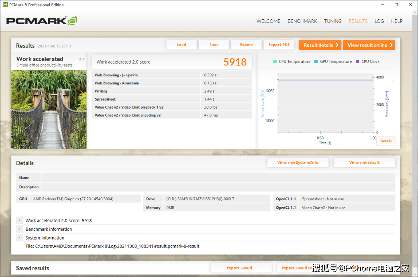Image resolution: width=418 pixels, height=277 pixels.
Task: Click View result online button
Action: tap(369, 45)
